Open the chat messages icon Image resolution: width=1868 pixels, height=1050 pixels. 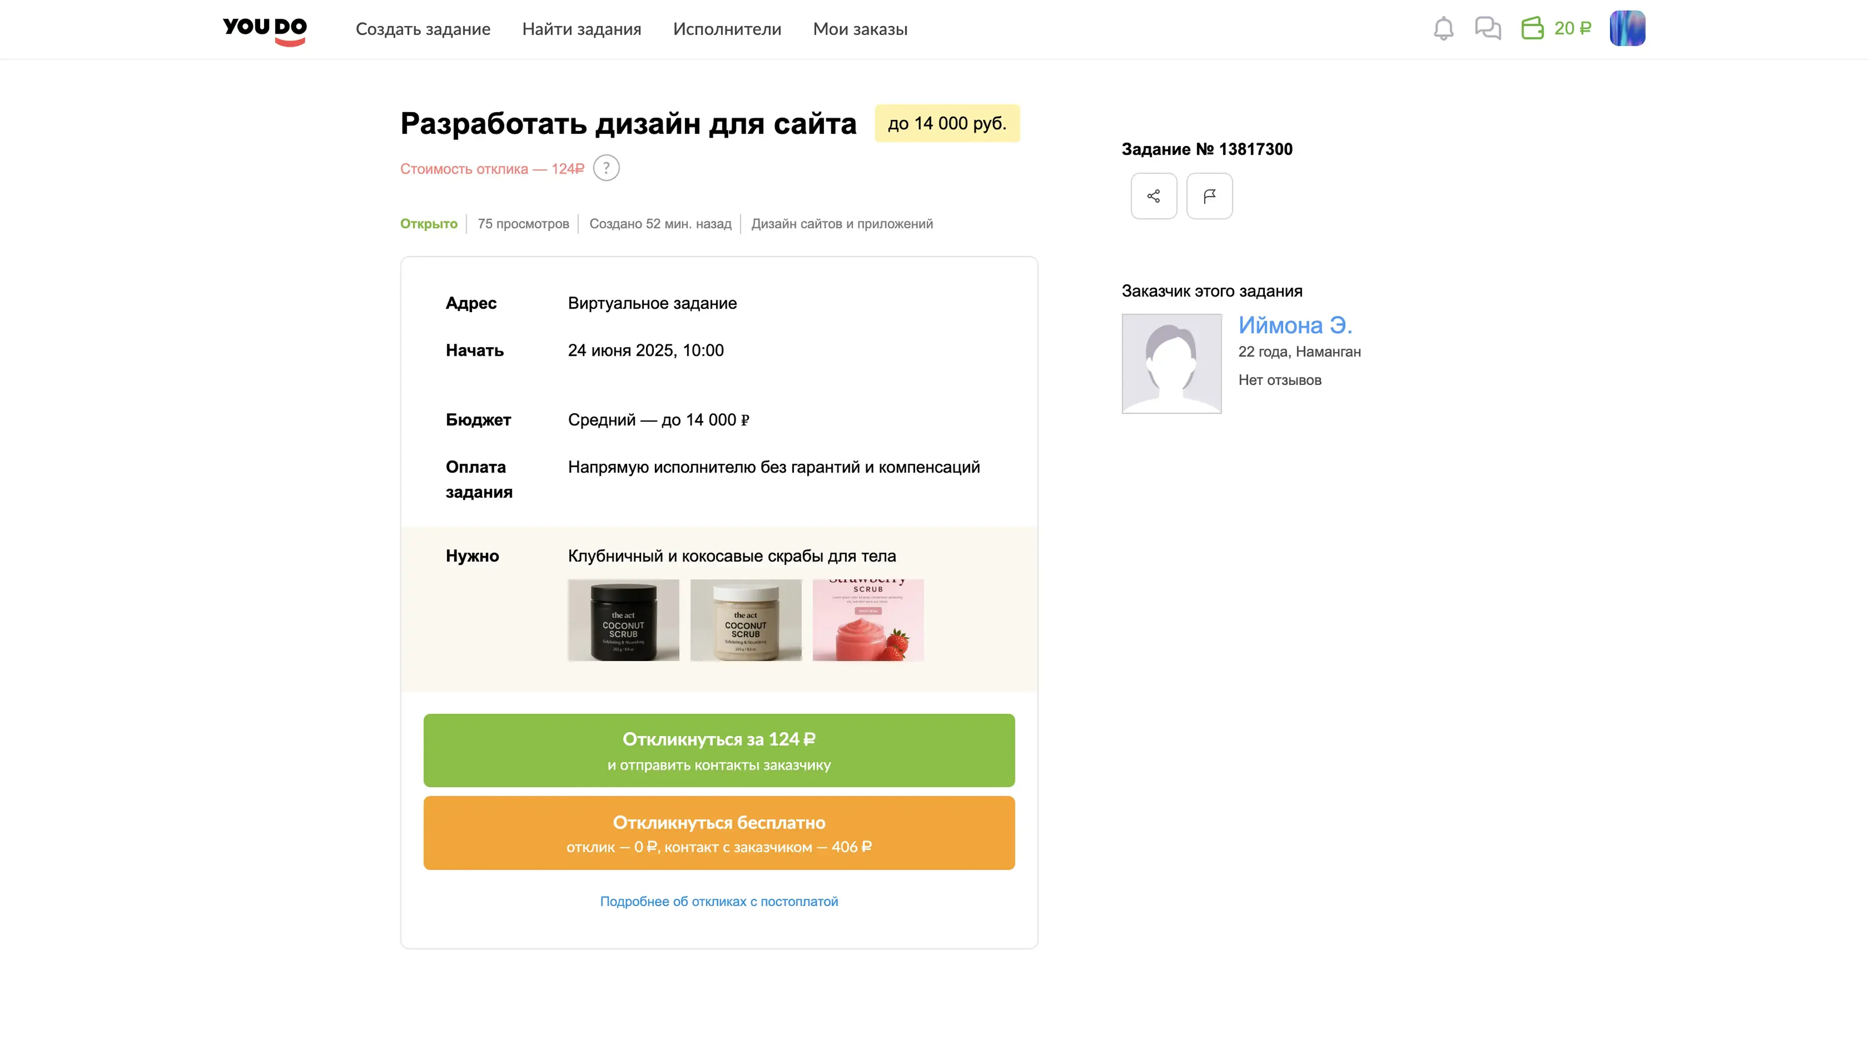coord(1487,29)
